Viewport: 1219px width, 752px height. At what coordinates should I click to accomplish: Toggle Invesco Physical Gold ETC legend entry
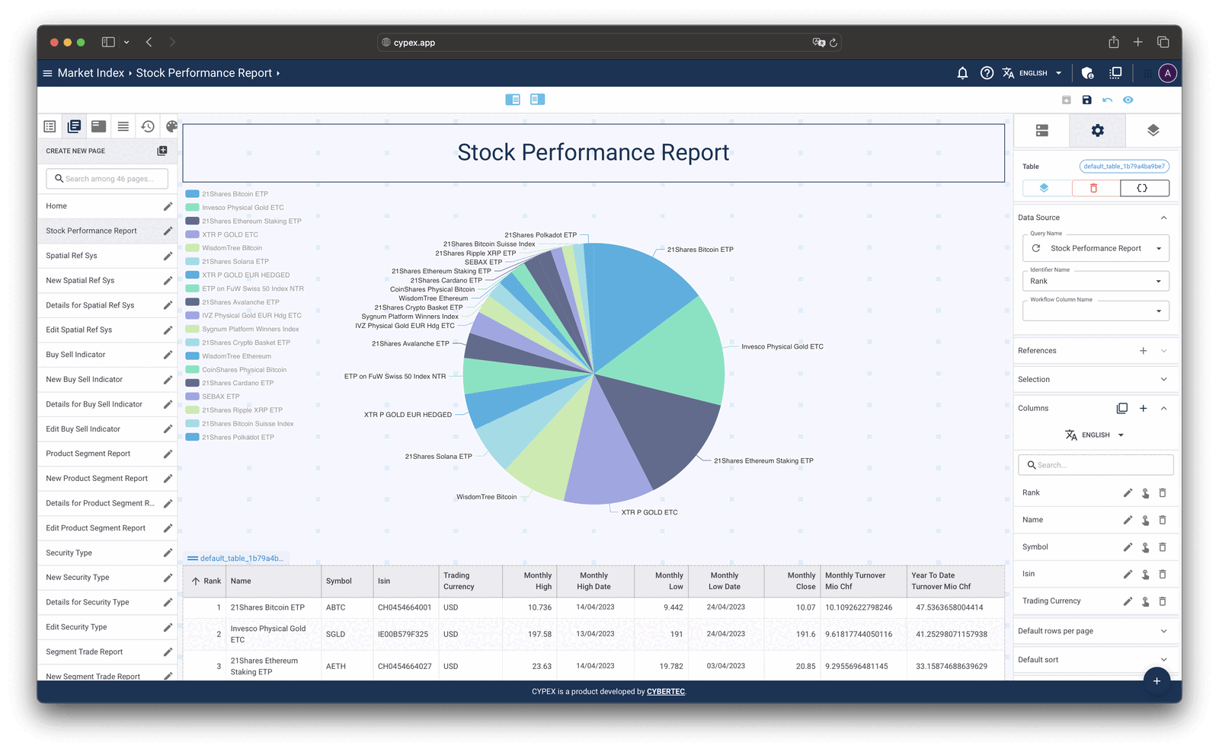235,208
